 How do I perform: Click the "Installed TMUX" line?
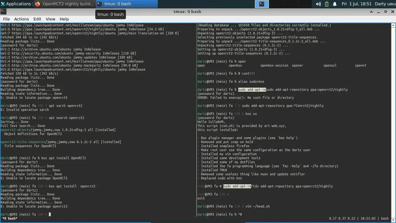[212, 170]
